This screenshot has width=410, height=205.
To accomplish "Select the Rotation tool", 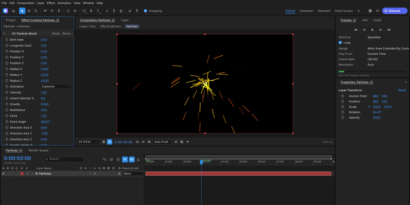I will coord(68,11).
